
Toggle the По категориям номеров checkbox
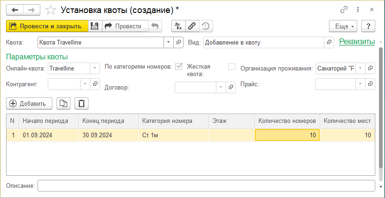tap(179, 66)
